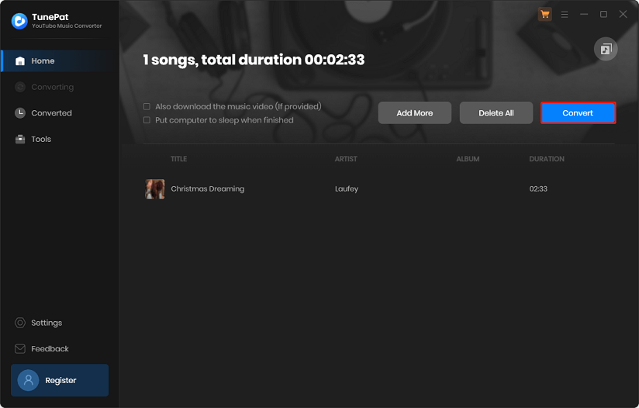Click the blue Convert button

(x=578, y=113)
